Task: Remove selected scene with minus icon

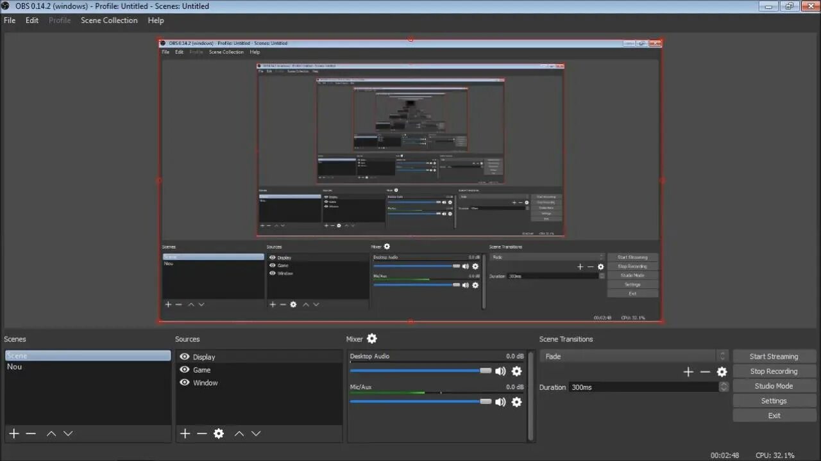Action: (31, 433)
